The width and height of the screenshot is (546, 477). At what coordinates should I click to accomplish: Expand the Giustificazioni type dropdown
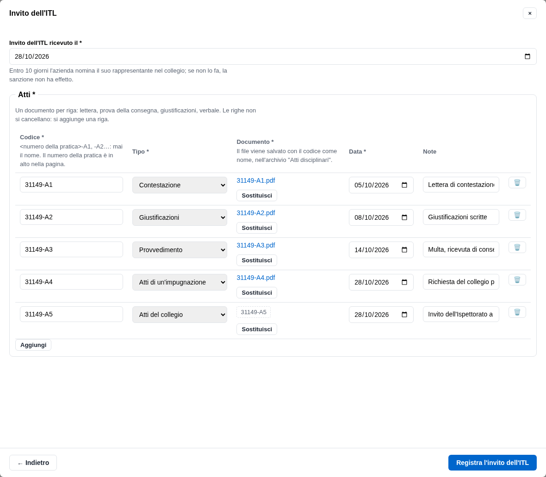(180, 217)
